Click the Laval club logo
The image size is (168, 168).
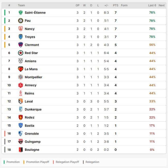[x=21, y=101]
